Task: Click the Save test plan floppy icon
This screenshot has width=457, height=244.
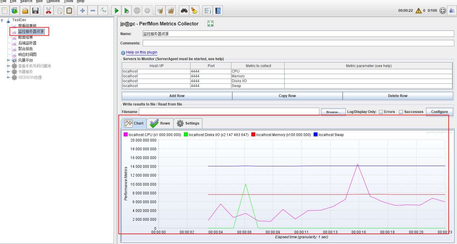Action: coord(35,11)
